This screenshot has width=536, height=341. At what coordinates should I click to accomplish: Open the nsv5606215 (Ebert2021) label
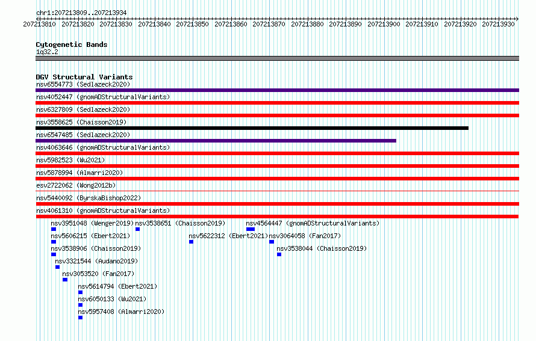point(90,236)
